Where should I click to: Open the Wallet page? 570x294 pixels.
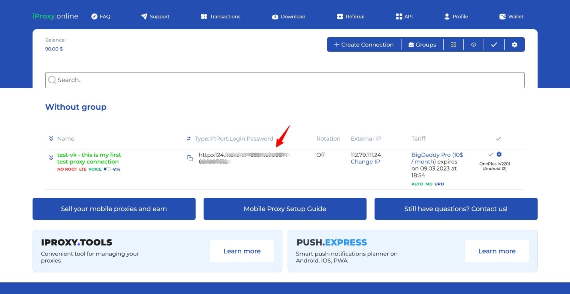coord(511,16)
